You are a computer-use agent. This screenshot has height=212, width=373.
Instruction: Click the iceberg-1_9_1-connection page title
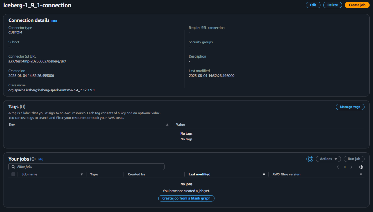[x=37, y=5]
